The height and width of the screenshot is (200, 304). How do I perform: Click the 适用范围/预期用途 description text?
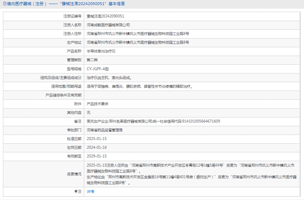coord(139,87)
